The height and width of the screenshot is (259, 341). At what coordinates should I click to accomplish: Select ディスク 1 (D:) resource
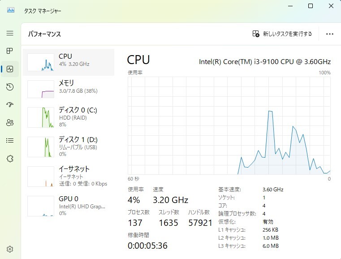click(69, 147)
